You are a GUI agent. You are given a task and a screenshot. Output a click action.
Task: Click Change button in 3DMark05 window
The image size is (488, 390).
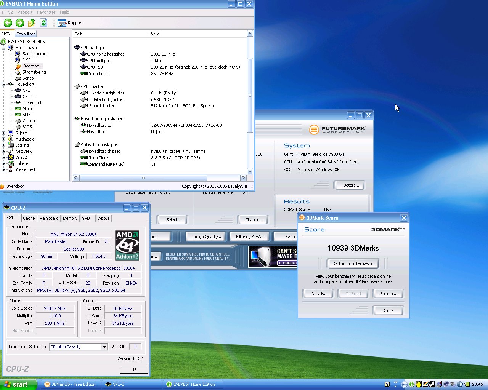coord(254,220)
